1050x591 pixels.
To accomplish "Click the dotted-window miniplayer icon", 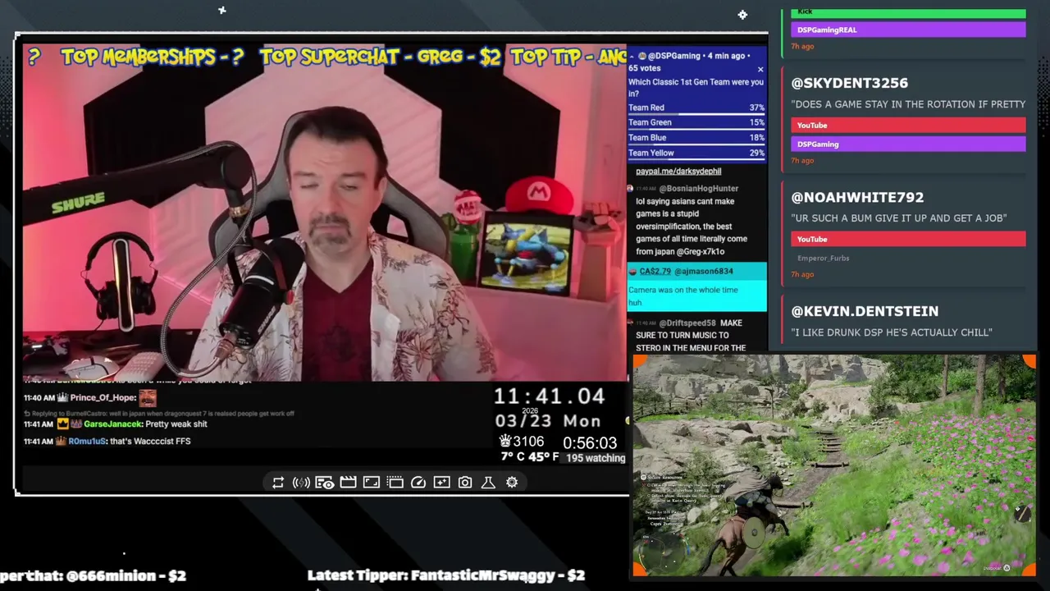I will [x=395, y=483].
